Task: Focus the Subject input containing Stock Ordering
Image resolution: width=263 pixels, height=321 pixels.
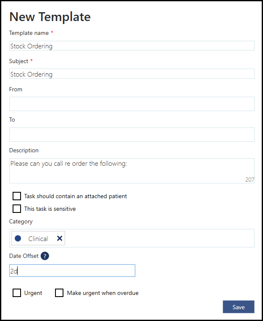Action: (x=131, y=74)
